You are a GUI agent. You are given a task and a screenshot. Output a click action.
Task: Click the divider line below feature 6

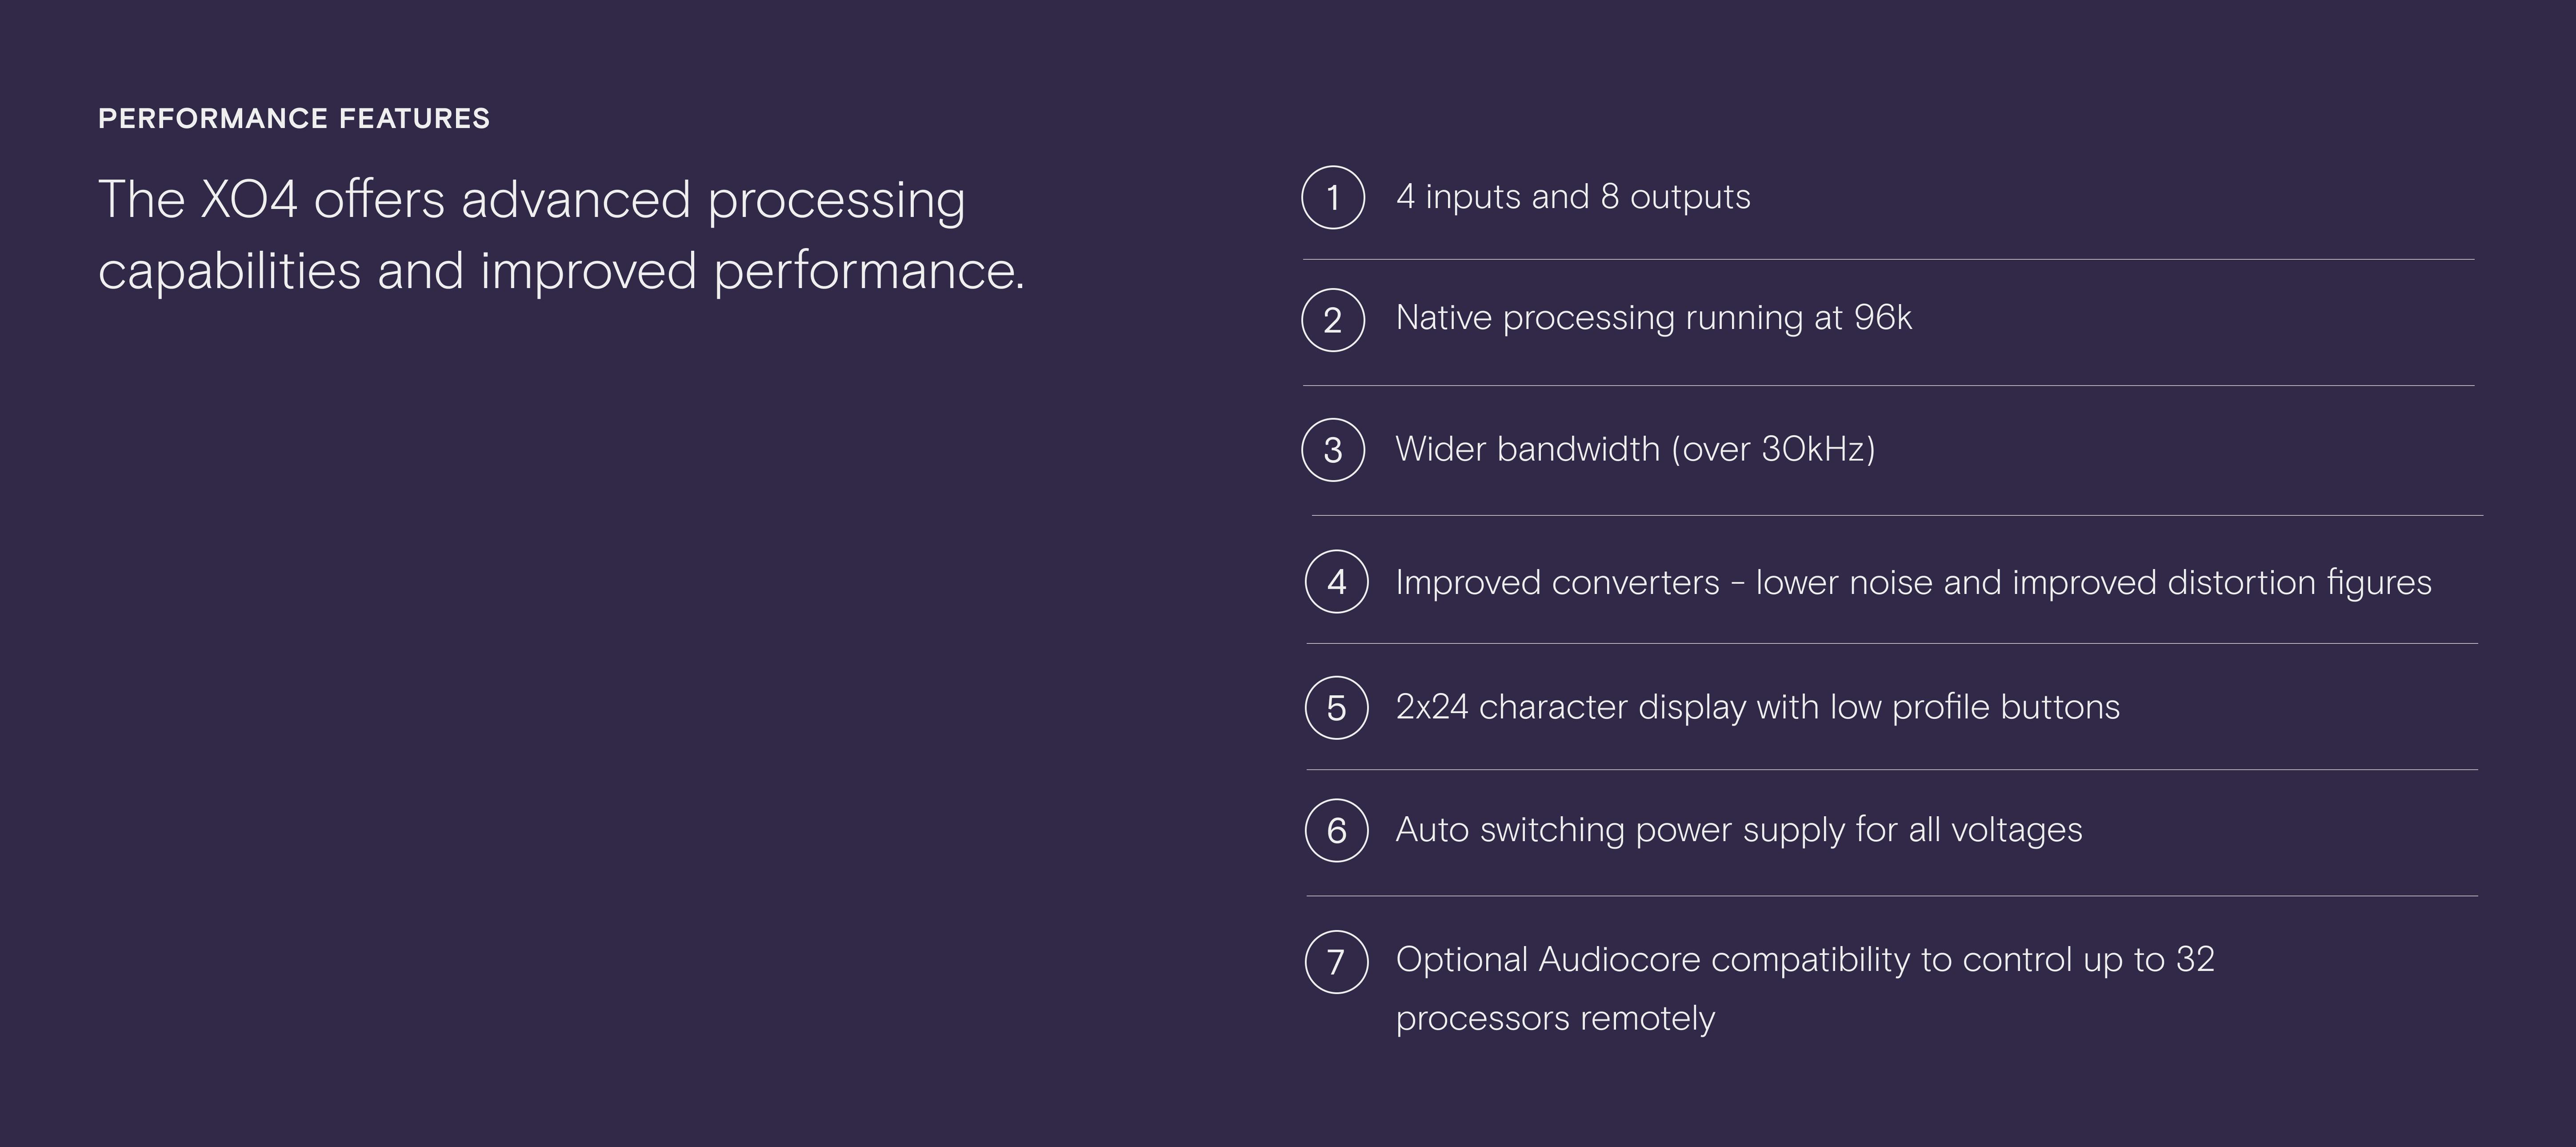(1892, 896)
